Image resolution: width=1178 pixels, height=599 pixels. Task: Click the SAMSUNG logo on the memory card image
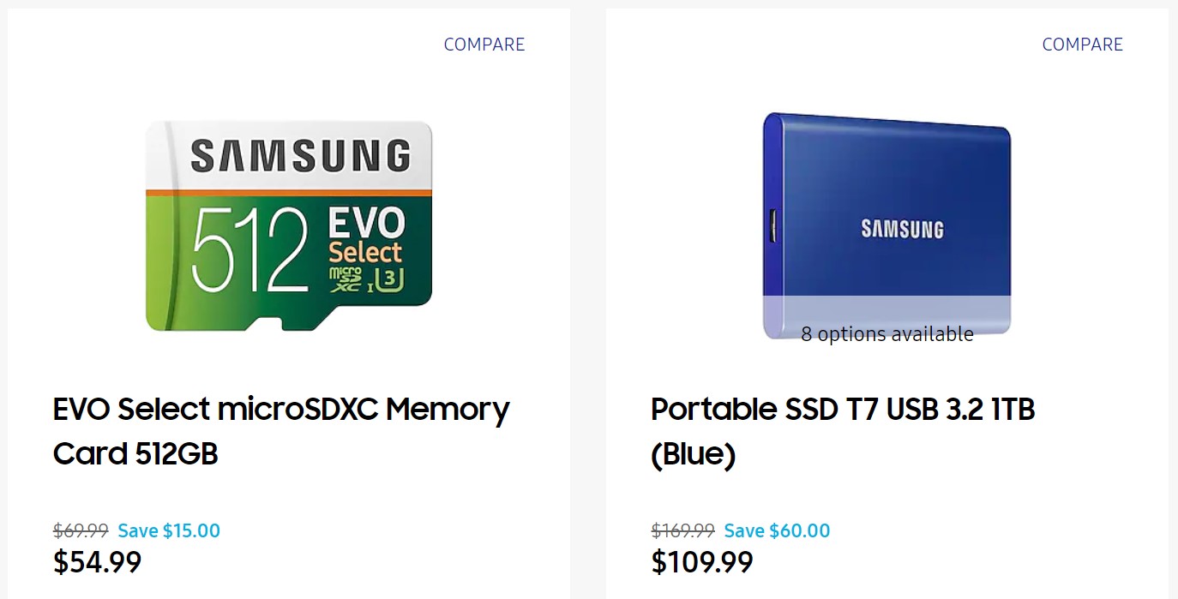coord(300,156)
